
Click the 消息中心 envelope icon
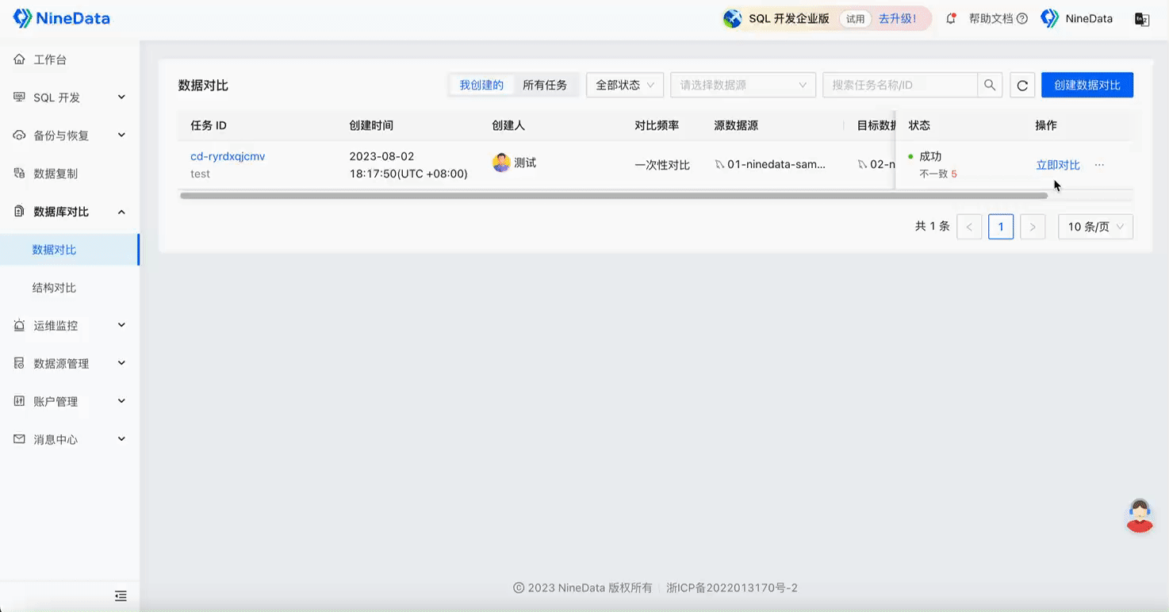pos(19,439)
